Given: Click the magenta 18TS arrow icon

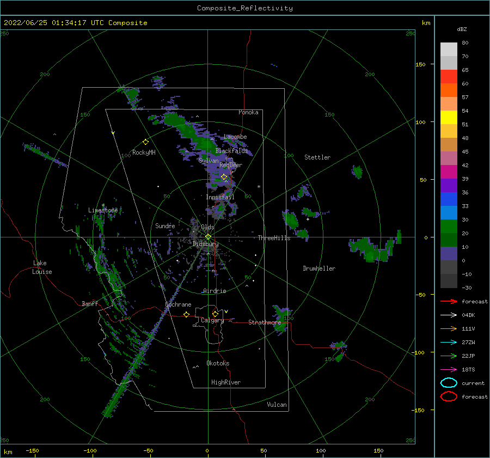Looking at the screenshot, I should 449,370.
